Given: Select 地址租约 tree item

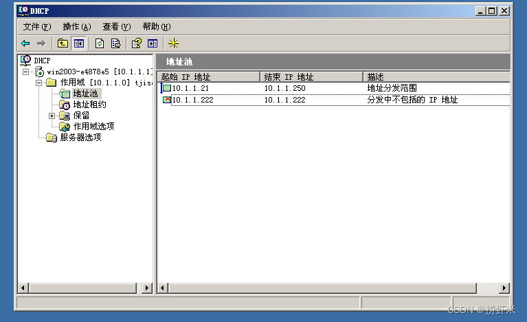Looking at the screenshot, I should 90,105.
